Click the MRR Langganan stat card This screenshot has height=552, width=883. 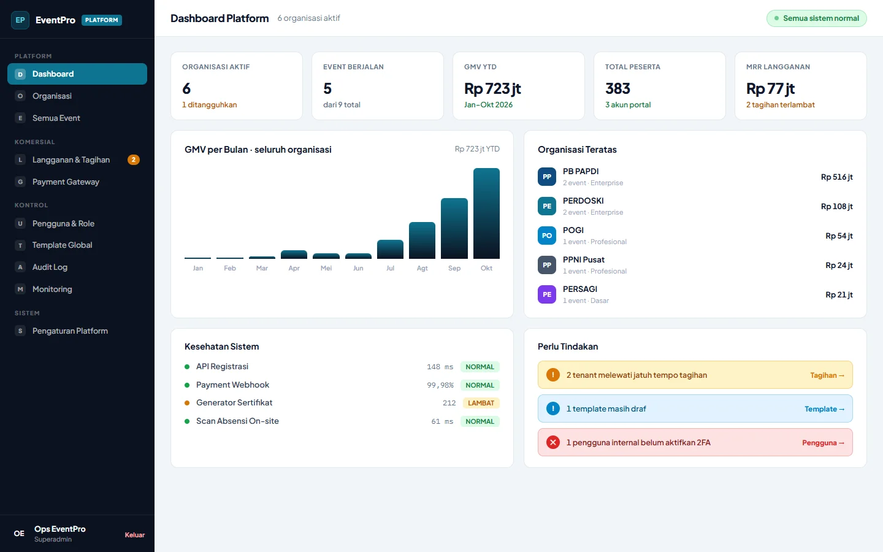pos(801,86)
